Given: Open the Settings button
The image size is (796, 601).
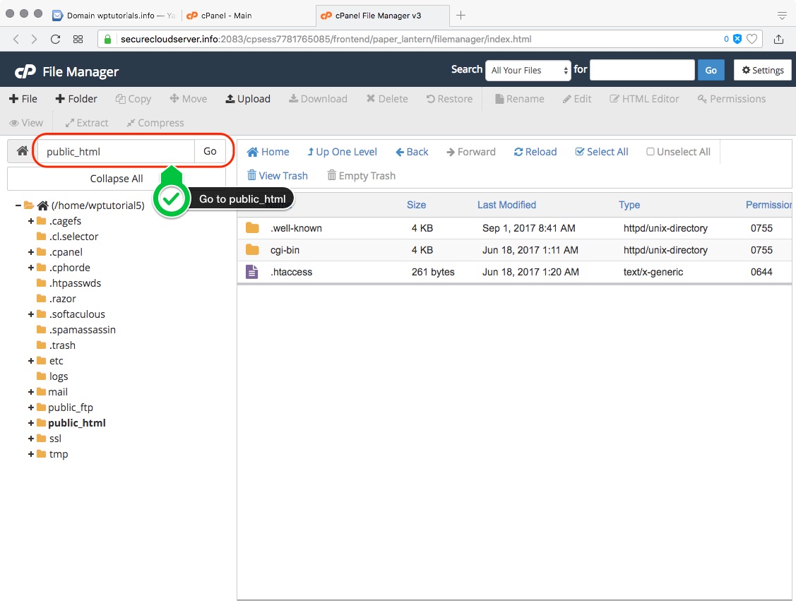Looking at the screenshot, I should (763, 71).
